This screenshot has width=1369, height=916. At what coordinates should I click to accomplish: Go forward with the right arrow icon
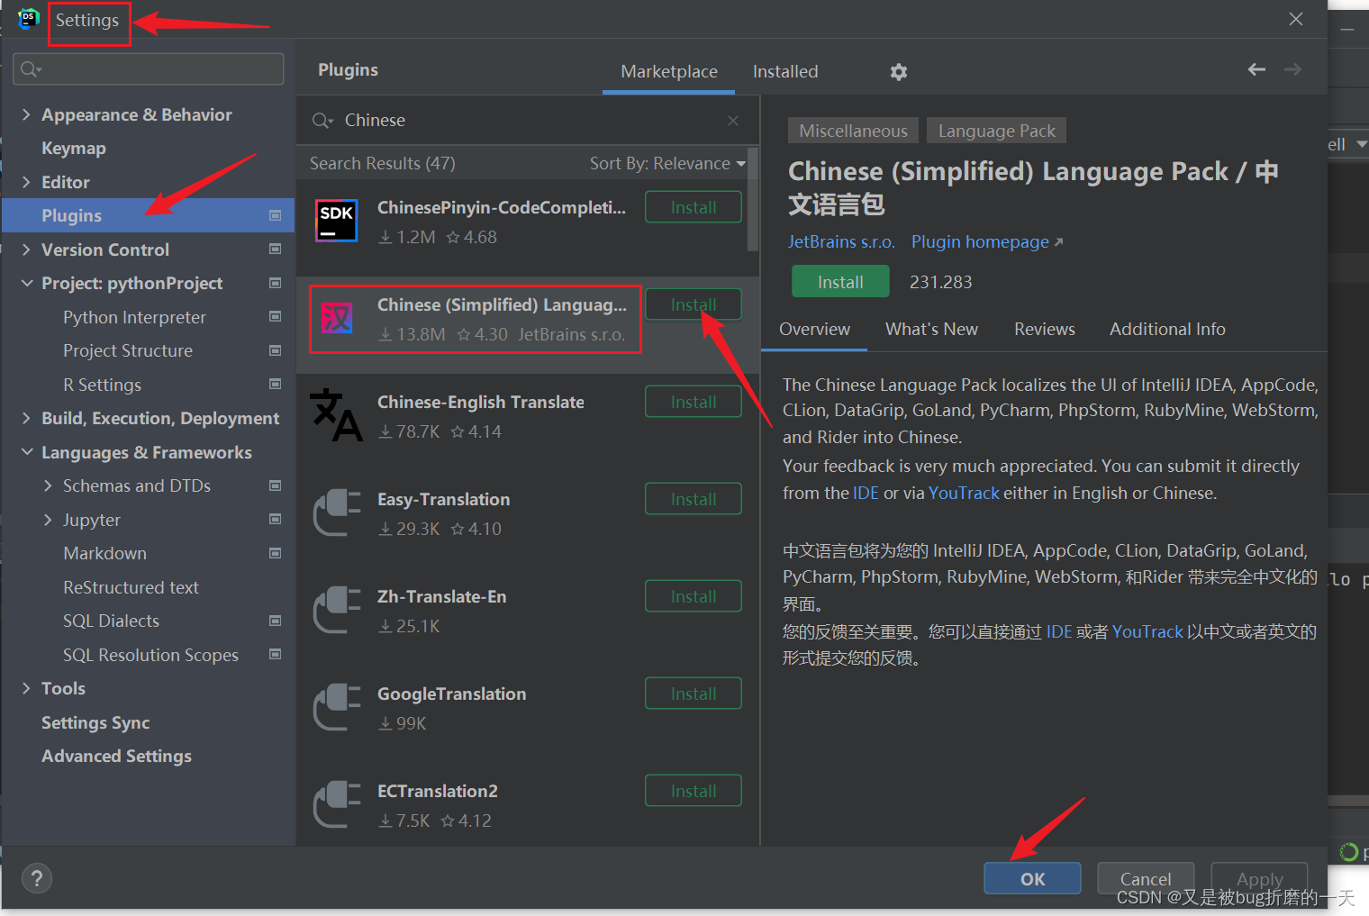click(1292, 69)
